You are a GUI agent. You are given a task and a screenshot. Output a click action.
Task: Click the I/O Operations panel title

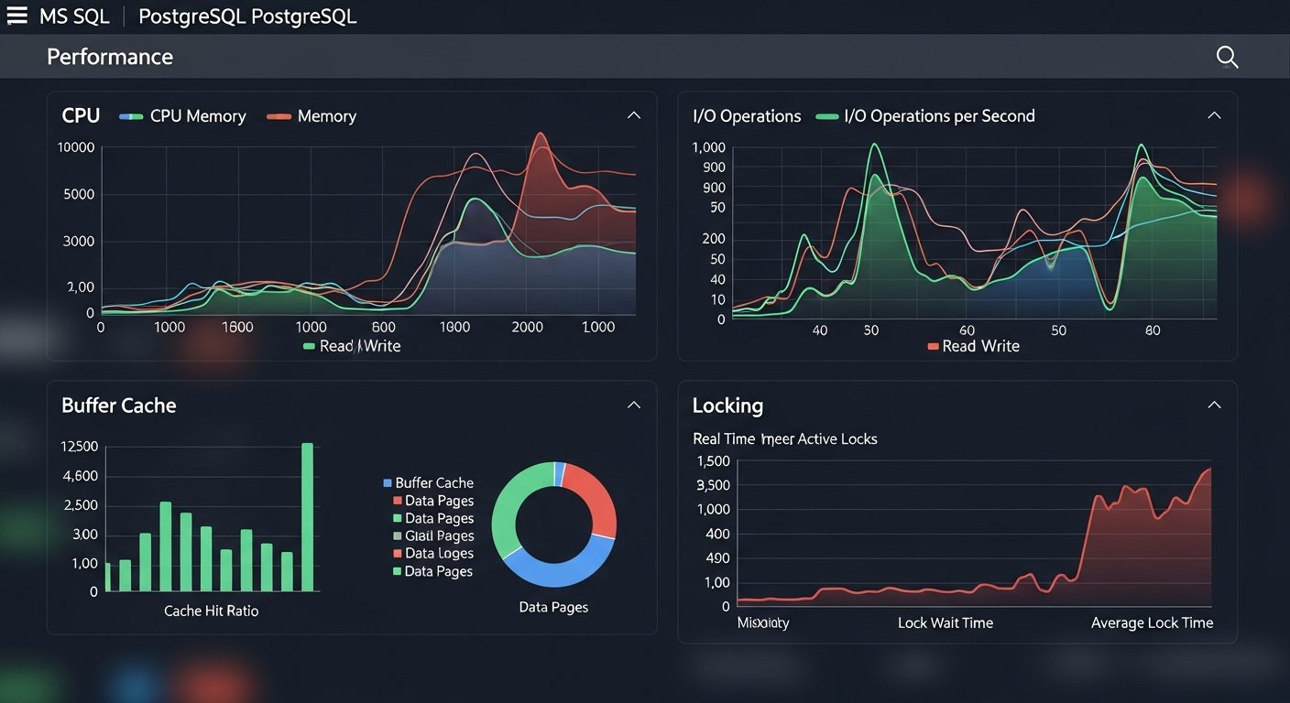[747, 116]
